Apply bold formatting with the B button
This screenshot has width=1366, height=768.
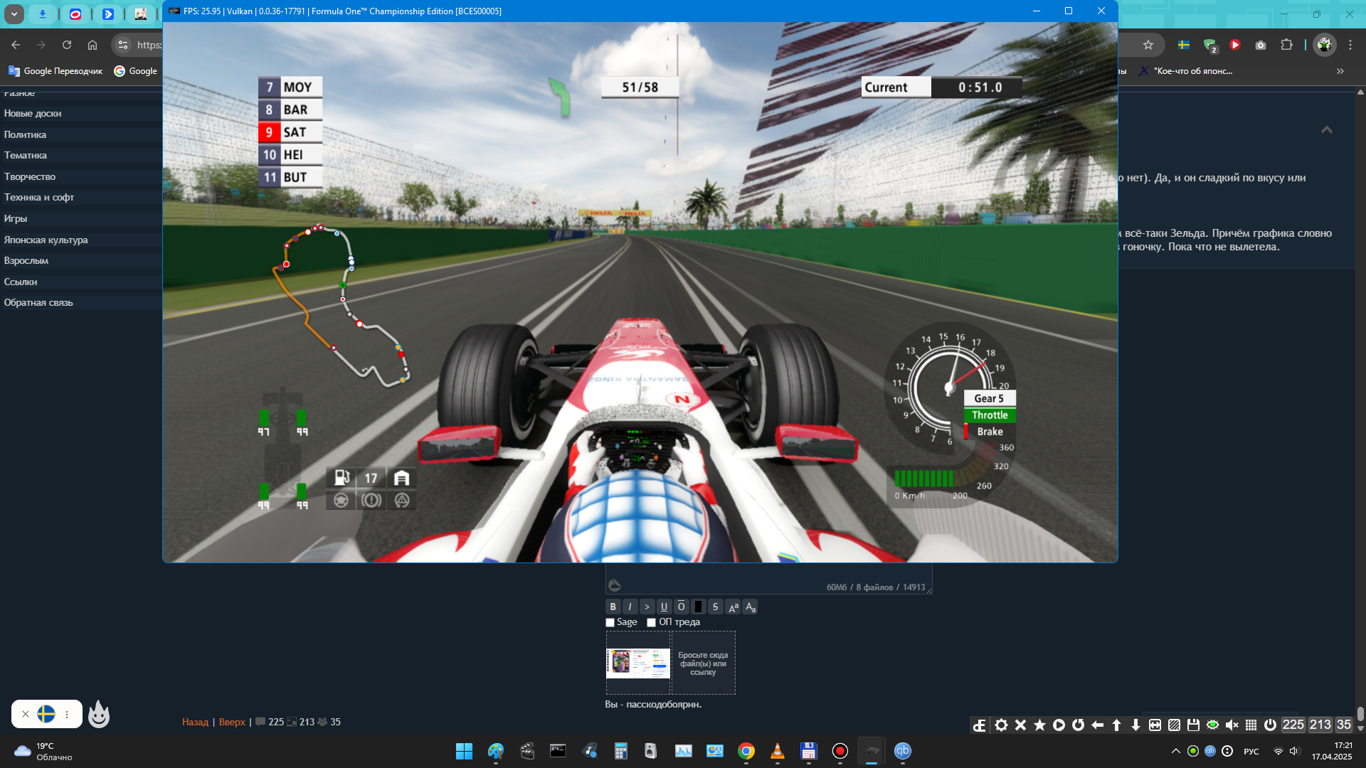pos(613,607)
